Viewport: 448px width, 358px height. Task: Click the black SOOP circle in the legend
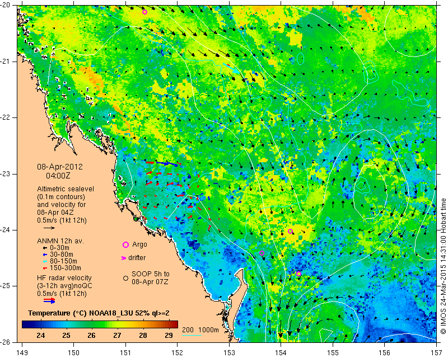(x=125, y=278)
